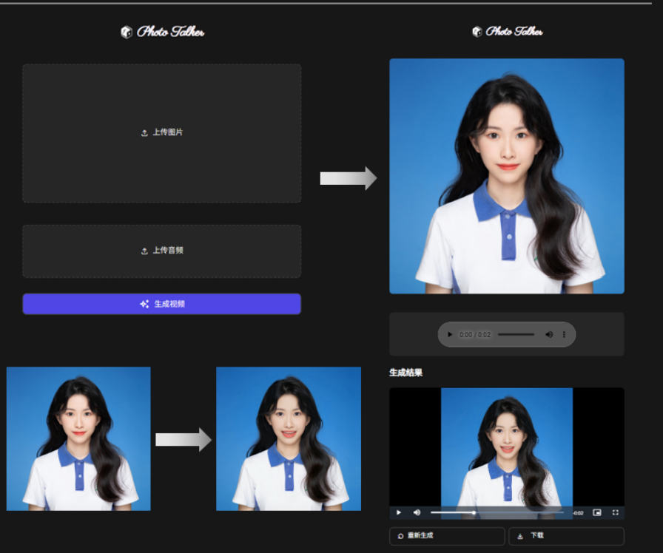Mute the audio player volume
Screen dimensions: 663x553
[549, 335]
